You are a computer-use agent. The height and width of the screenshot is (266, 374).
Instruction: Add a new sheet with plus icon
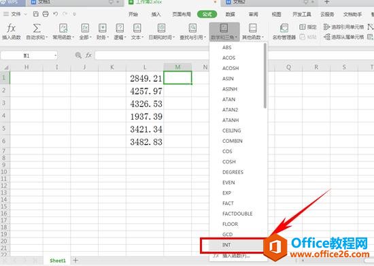(75, 261)
